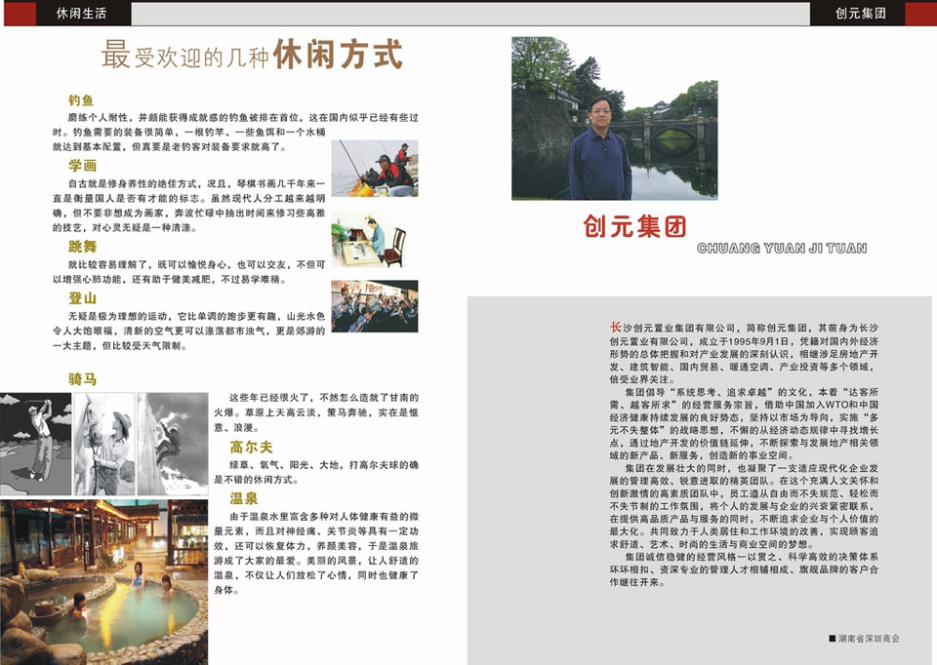
Task: Click the line starting 无疑是极为理想的运动
Action: tap(196, 316)
